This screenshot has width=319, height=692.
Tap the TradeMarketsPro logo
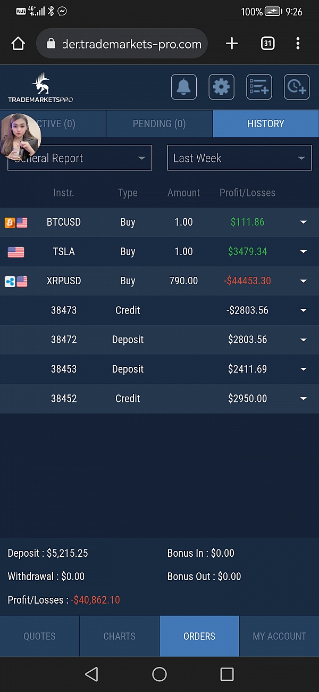[x=40, y=88]
